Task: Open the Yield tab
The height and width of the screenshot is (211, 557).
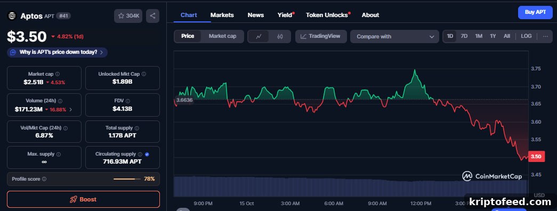Action: click(285, 15)
